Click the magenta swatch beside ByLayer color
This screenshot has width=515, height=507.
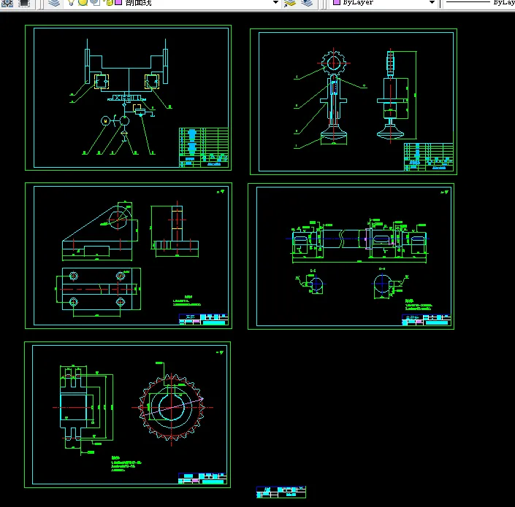336,2
